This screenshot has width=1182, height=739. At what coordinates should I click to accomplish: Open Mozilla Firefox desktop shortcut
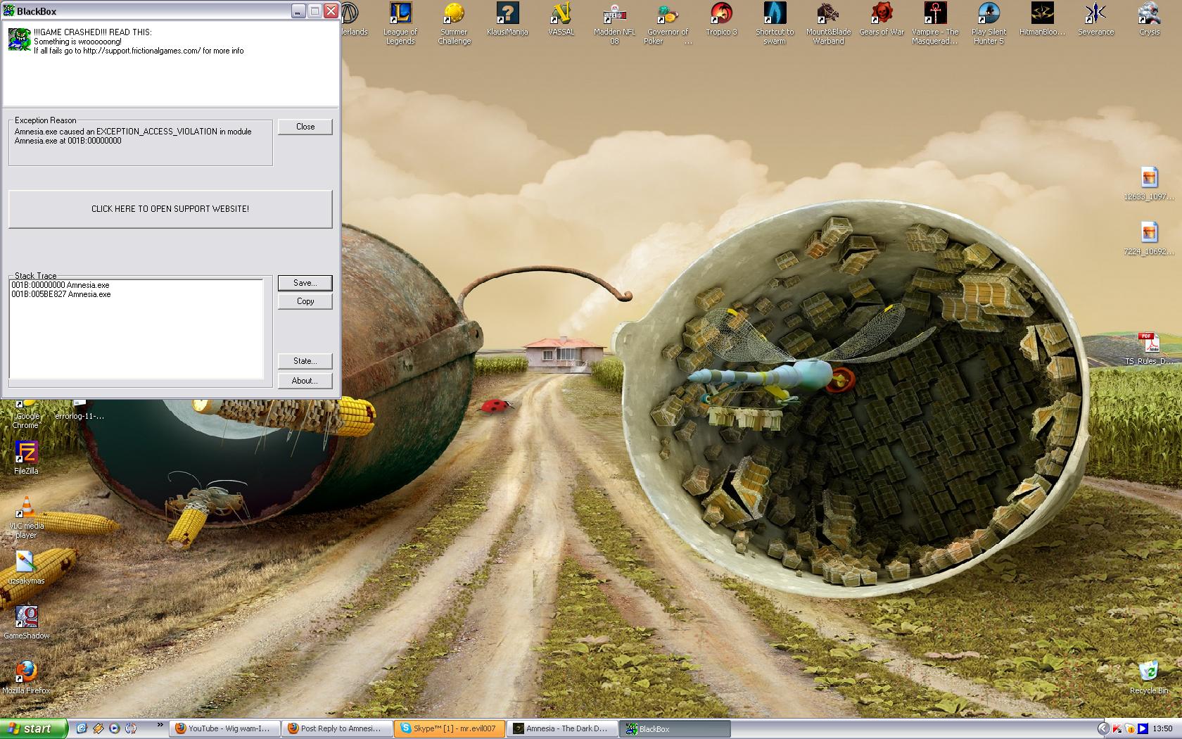(x=26, y=671)
